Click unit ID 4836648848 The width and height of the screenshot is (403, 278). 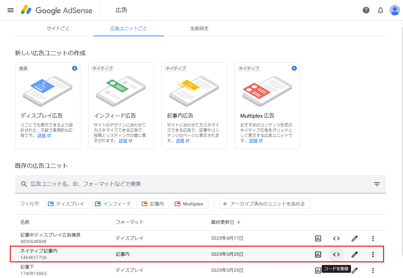coord(33,241)
